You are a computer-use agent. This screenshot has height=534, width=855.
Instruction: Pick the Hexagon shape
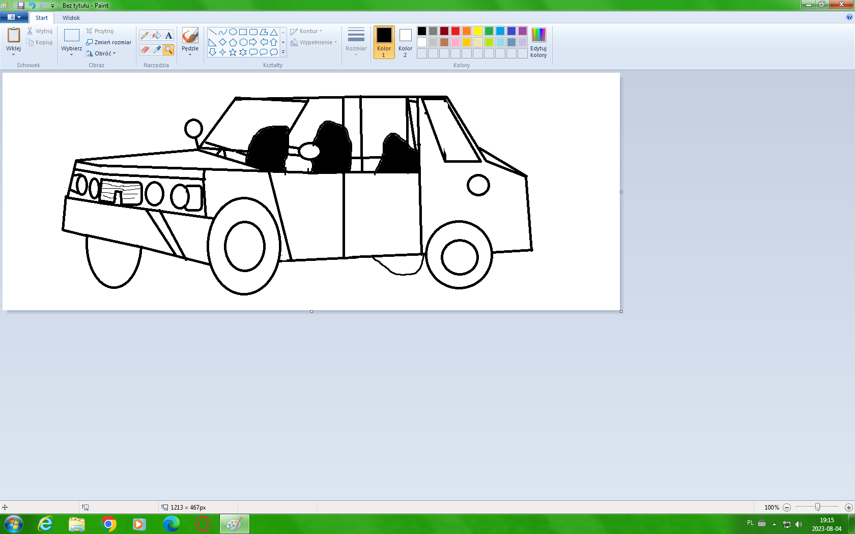click(x=243, y=42)
